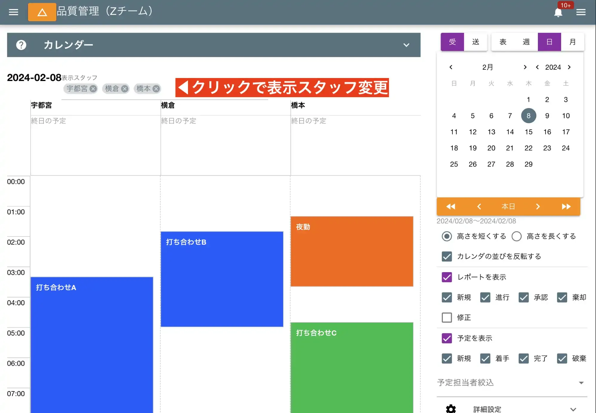Open the left navigation hamburger menu
This screenshot has height=413, width=596.
coord(13,12)
